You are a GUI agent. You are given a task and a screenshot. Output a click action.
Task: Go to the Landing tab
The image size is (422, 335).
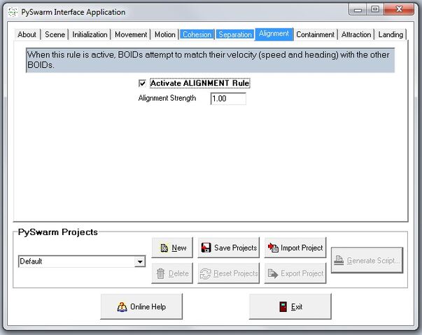coord(391,35)
